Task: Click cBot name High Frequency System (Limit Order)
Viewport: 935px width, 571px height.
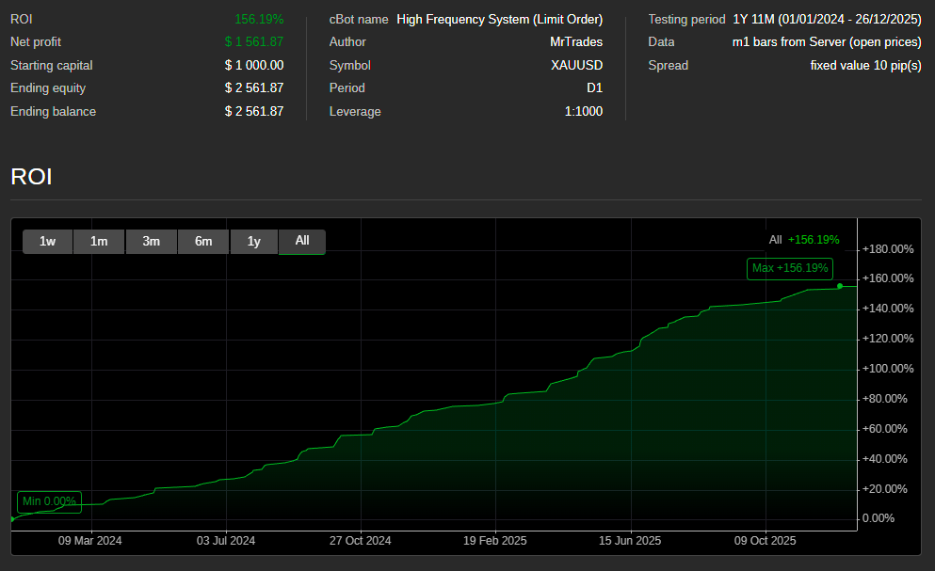Action: (500, 20)
